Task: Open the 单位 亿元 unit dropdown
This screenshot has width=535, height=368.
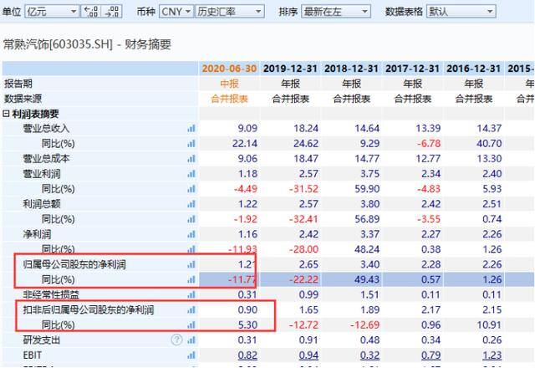Action: (x=52, y=12)
